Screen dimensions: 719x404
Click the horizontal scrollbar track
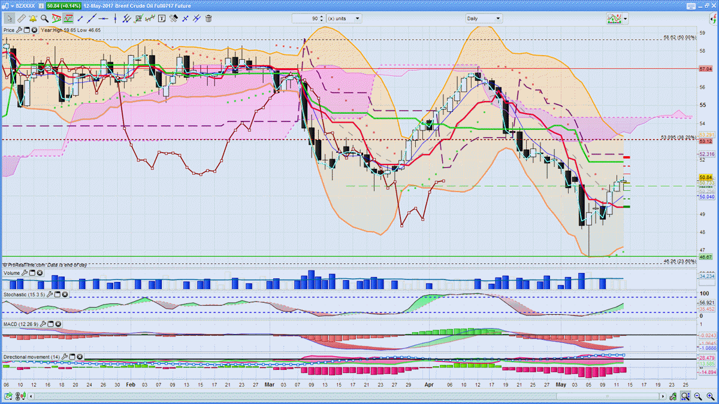[346, 396]
